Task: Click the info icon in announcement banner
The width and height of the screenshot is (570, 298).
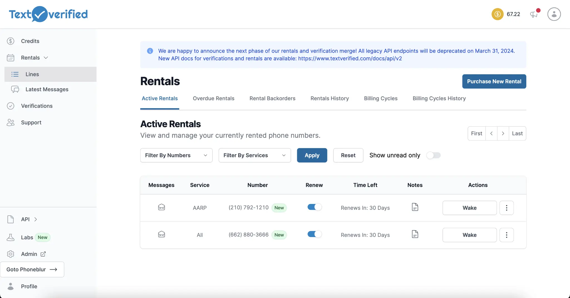Action: pos(150,51)
